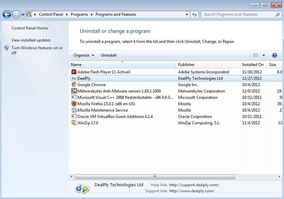Click the DealPly list icon
This screenshot has height=199, width=284.
pyautogui.click(x=74, y=78)
